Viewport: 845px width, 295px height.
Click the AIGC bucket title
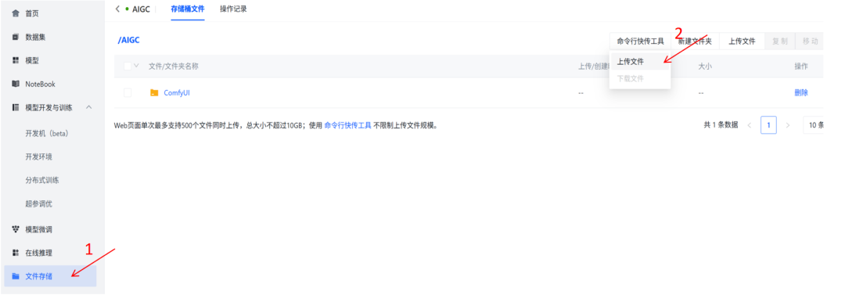pos(141,9)
